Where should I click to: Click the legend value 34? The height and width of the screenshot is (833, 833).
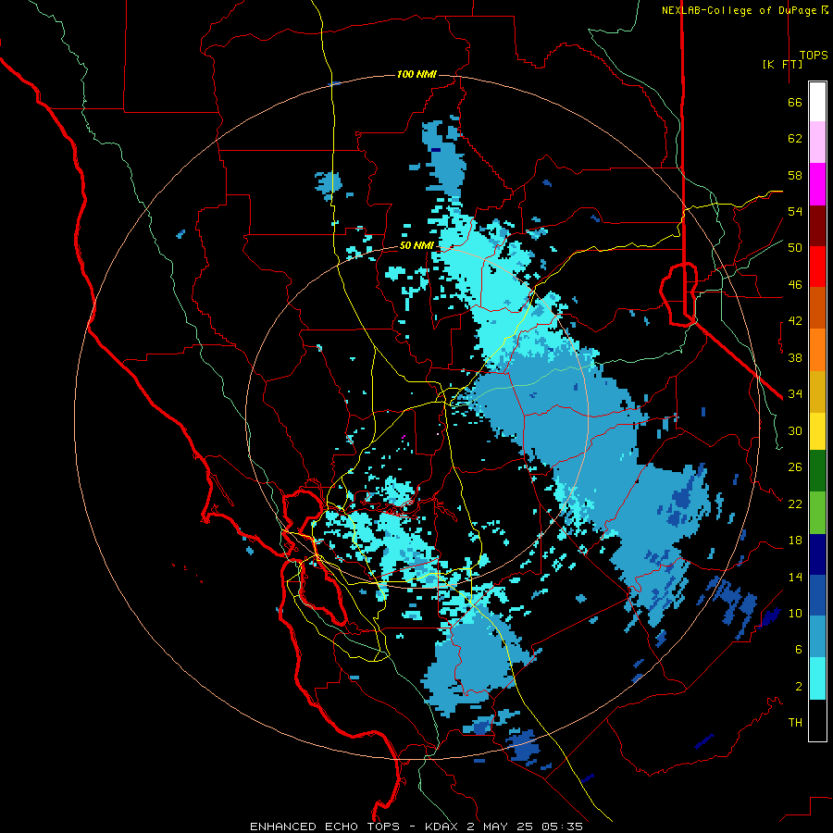(x=795, y=394)
